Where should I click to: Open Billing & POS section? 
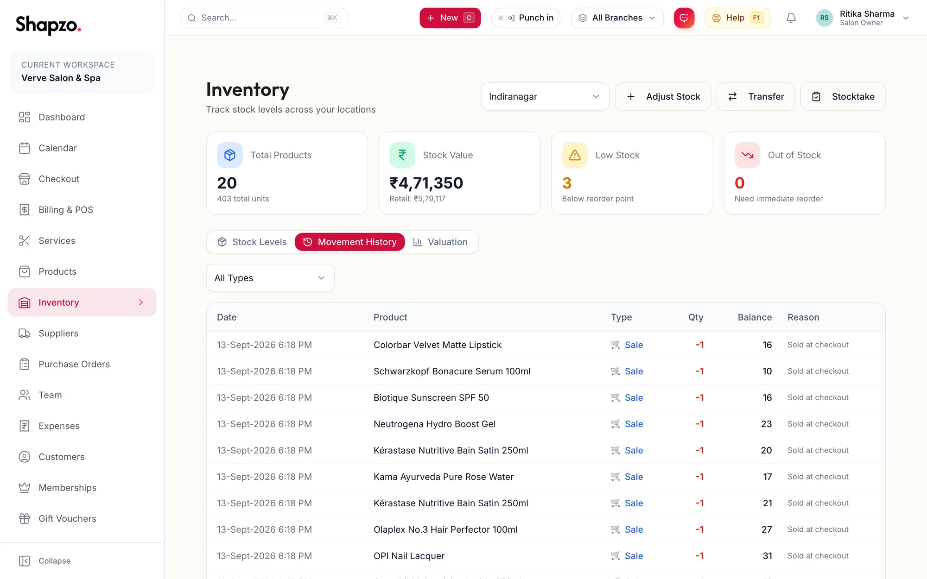(82, 210)
